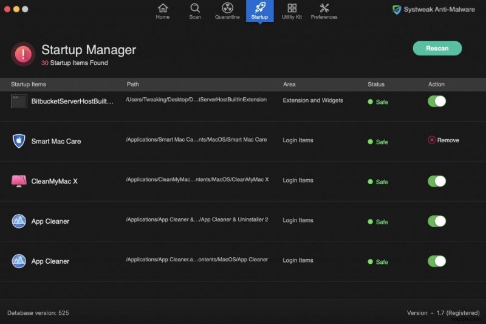Click the CleanMyMac X app icon

click(x=19, y=181)
